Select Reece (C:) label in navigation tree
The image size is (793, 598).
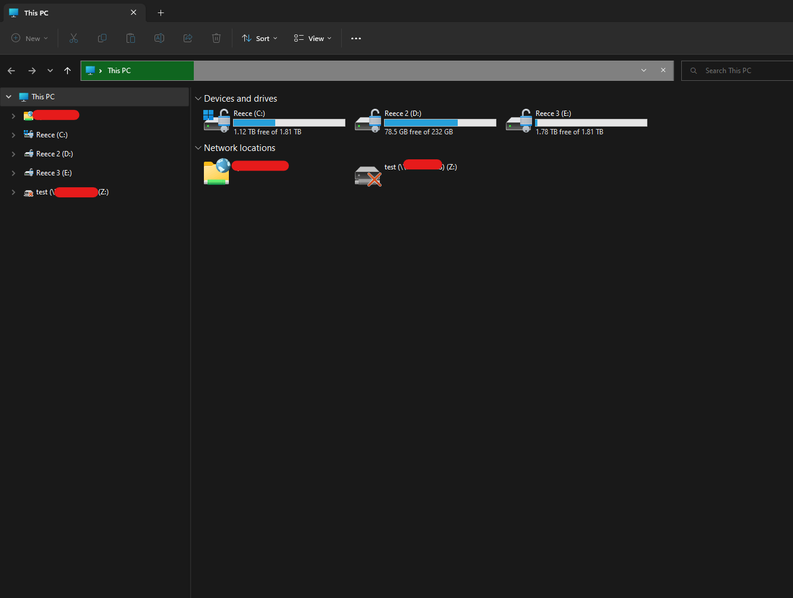tap(52, 135)
